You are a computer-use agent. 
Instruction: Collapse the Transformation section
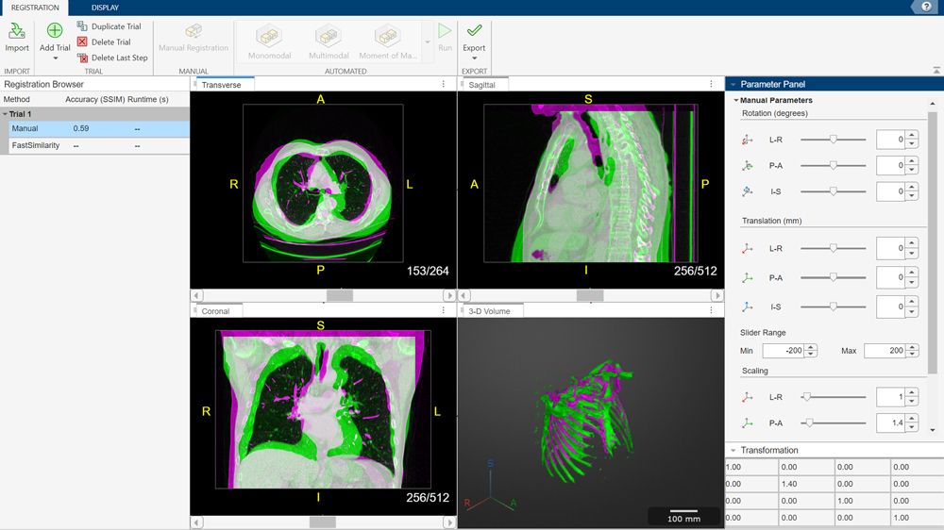pos(733,451)
